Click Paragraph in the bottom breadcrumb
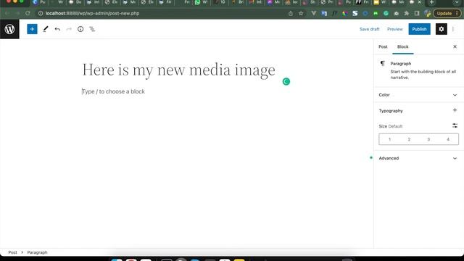The image size is (464, 261). 37,252
